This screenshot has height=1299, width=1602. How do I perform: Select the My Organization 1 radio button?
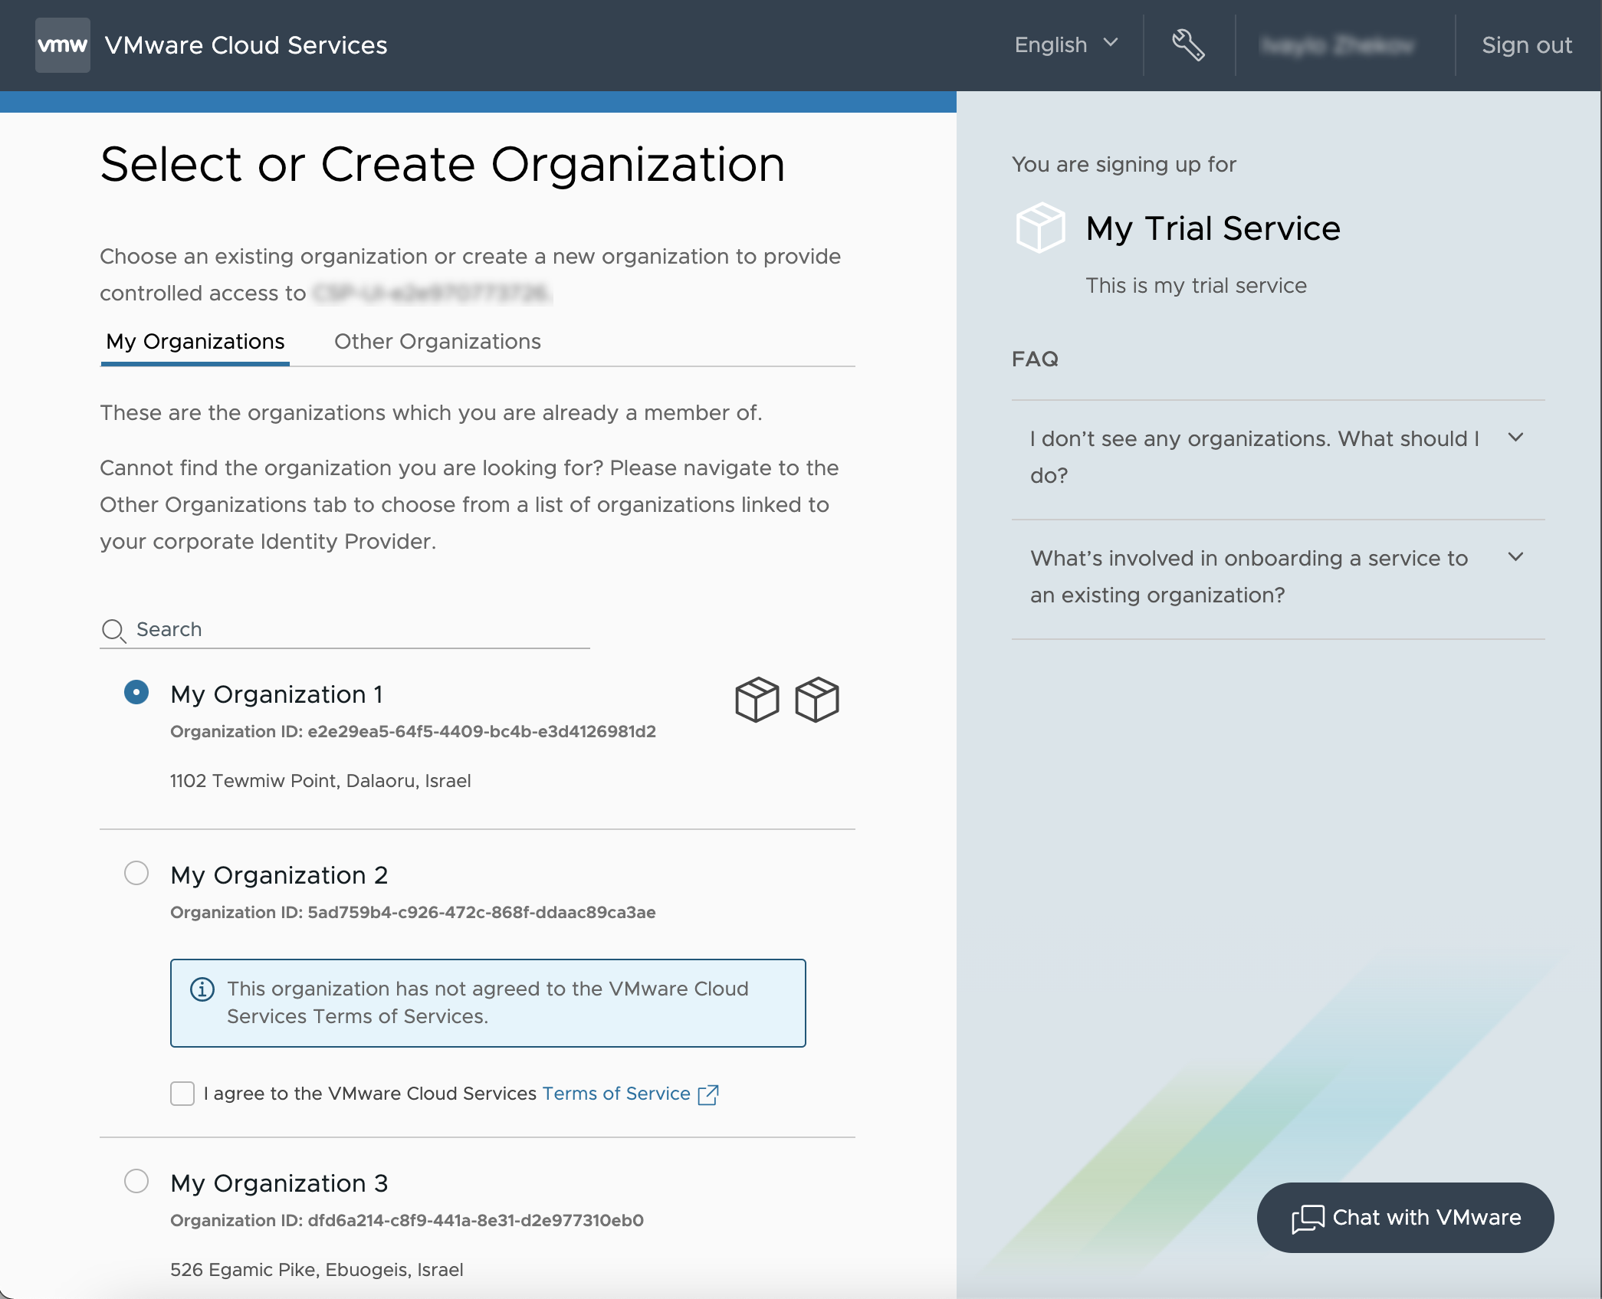pyautogui.click(x=135, y=691)
